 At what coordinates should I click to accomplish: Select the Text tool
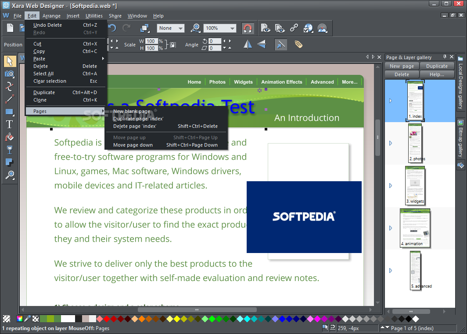click(x=10, y=124)
